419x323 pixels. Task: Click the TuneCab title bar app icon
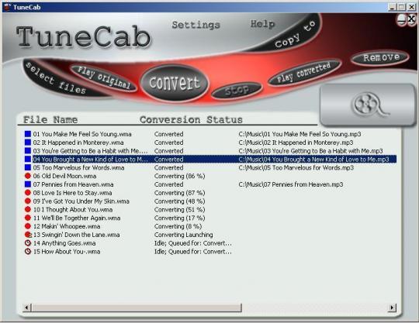(7, 7)
